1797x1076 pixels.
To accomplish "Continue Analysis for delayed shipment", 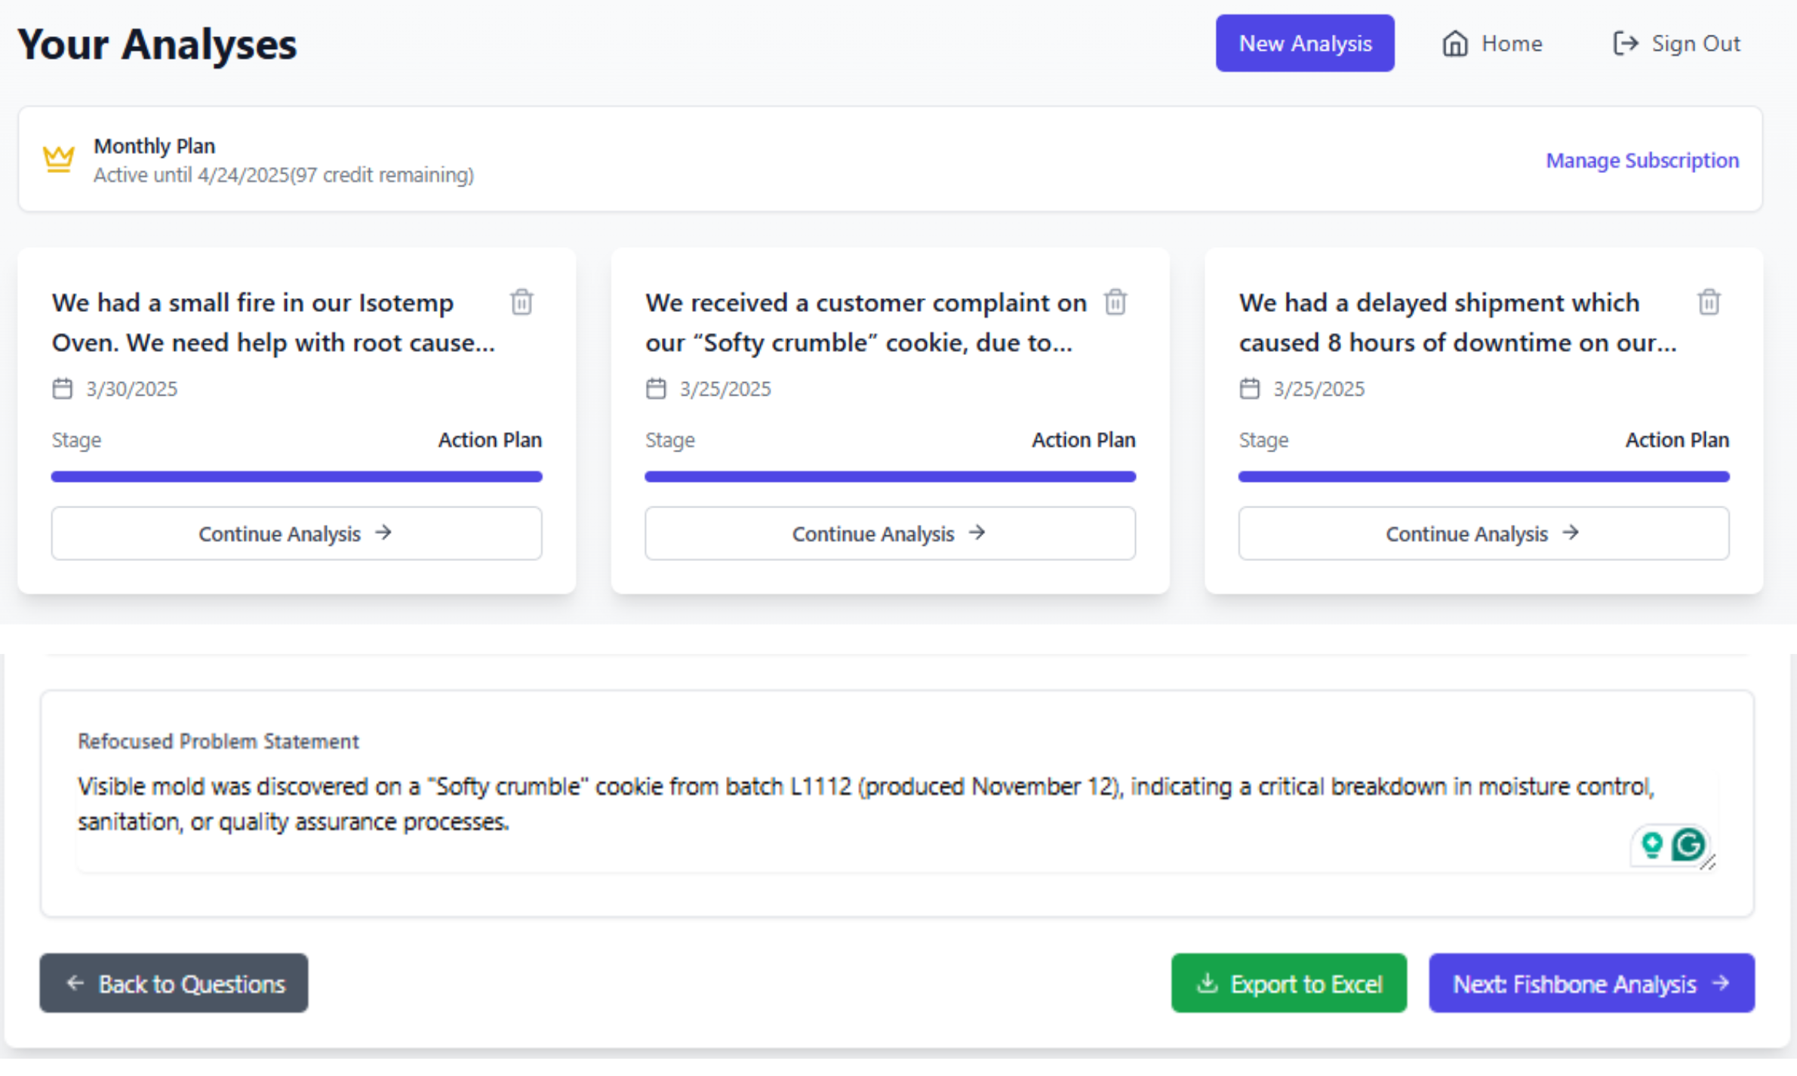I will click(1483, 534).
